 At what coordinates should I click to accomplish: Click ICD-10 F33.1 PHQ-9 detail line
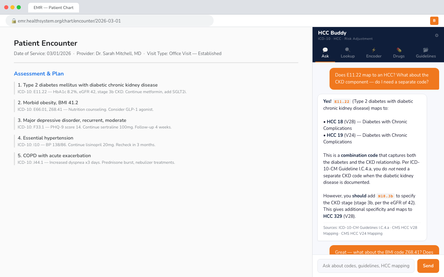[x=95, y=127]
